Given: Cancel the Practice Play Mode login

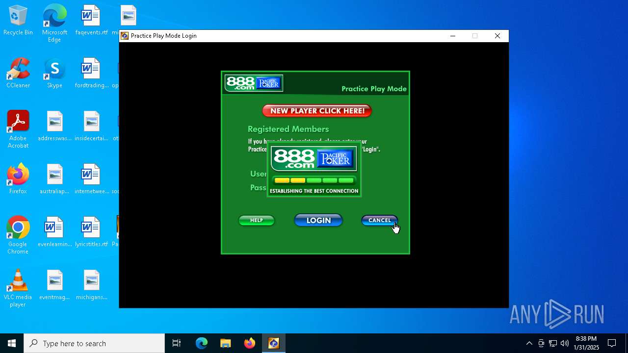Looking at the screenshot, I should (380, 220).
